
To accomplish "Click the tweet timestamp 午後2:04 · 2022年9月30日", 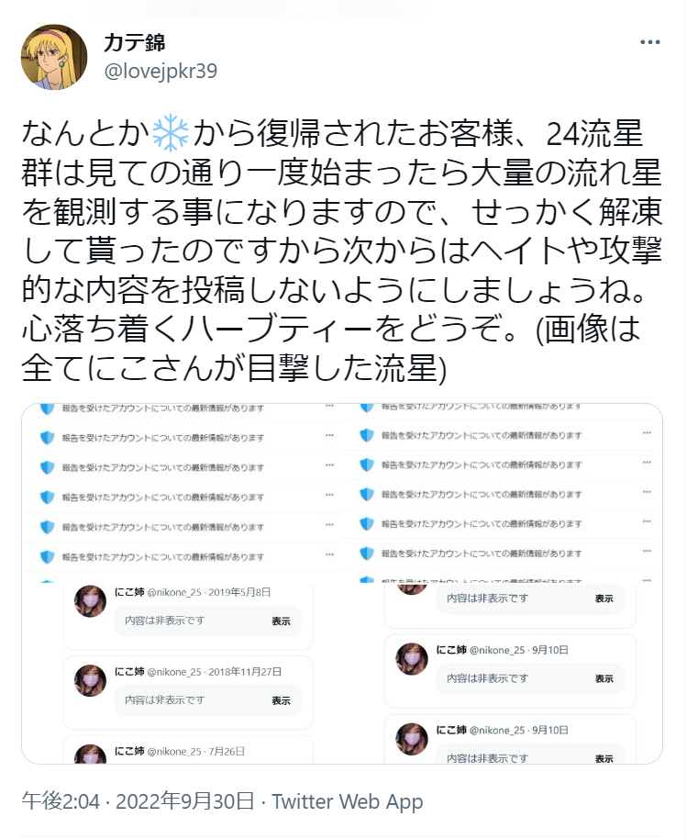I will (x=138, y=801).
